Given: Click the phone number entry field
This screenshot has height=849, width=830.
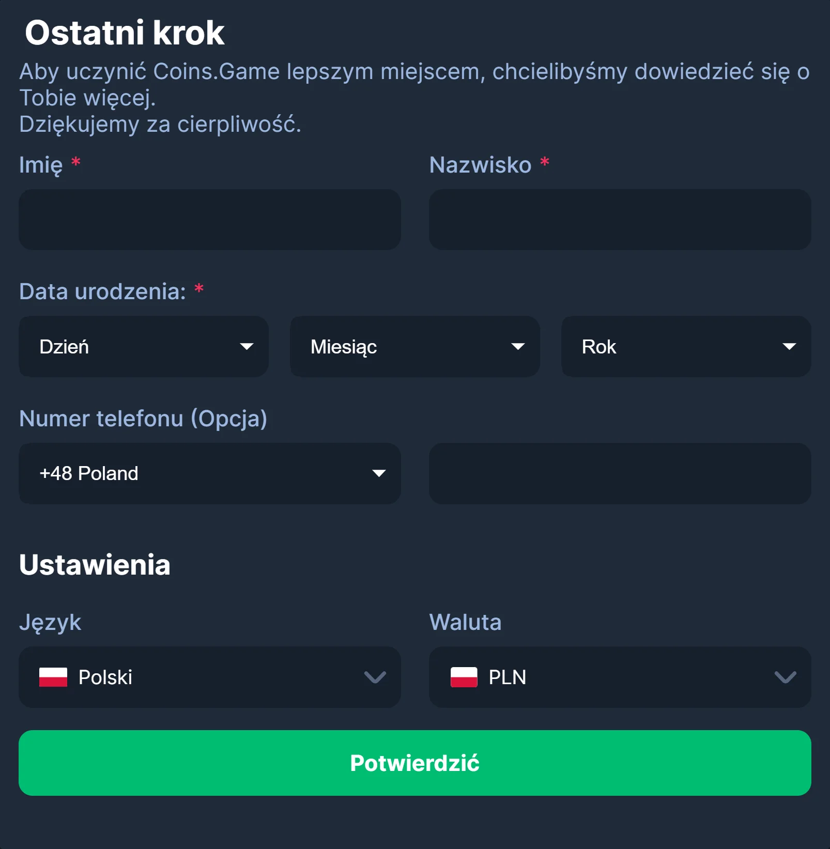Looking at the screenshot, I should coord(620,473).
